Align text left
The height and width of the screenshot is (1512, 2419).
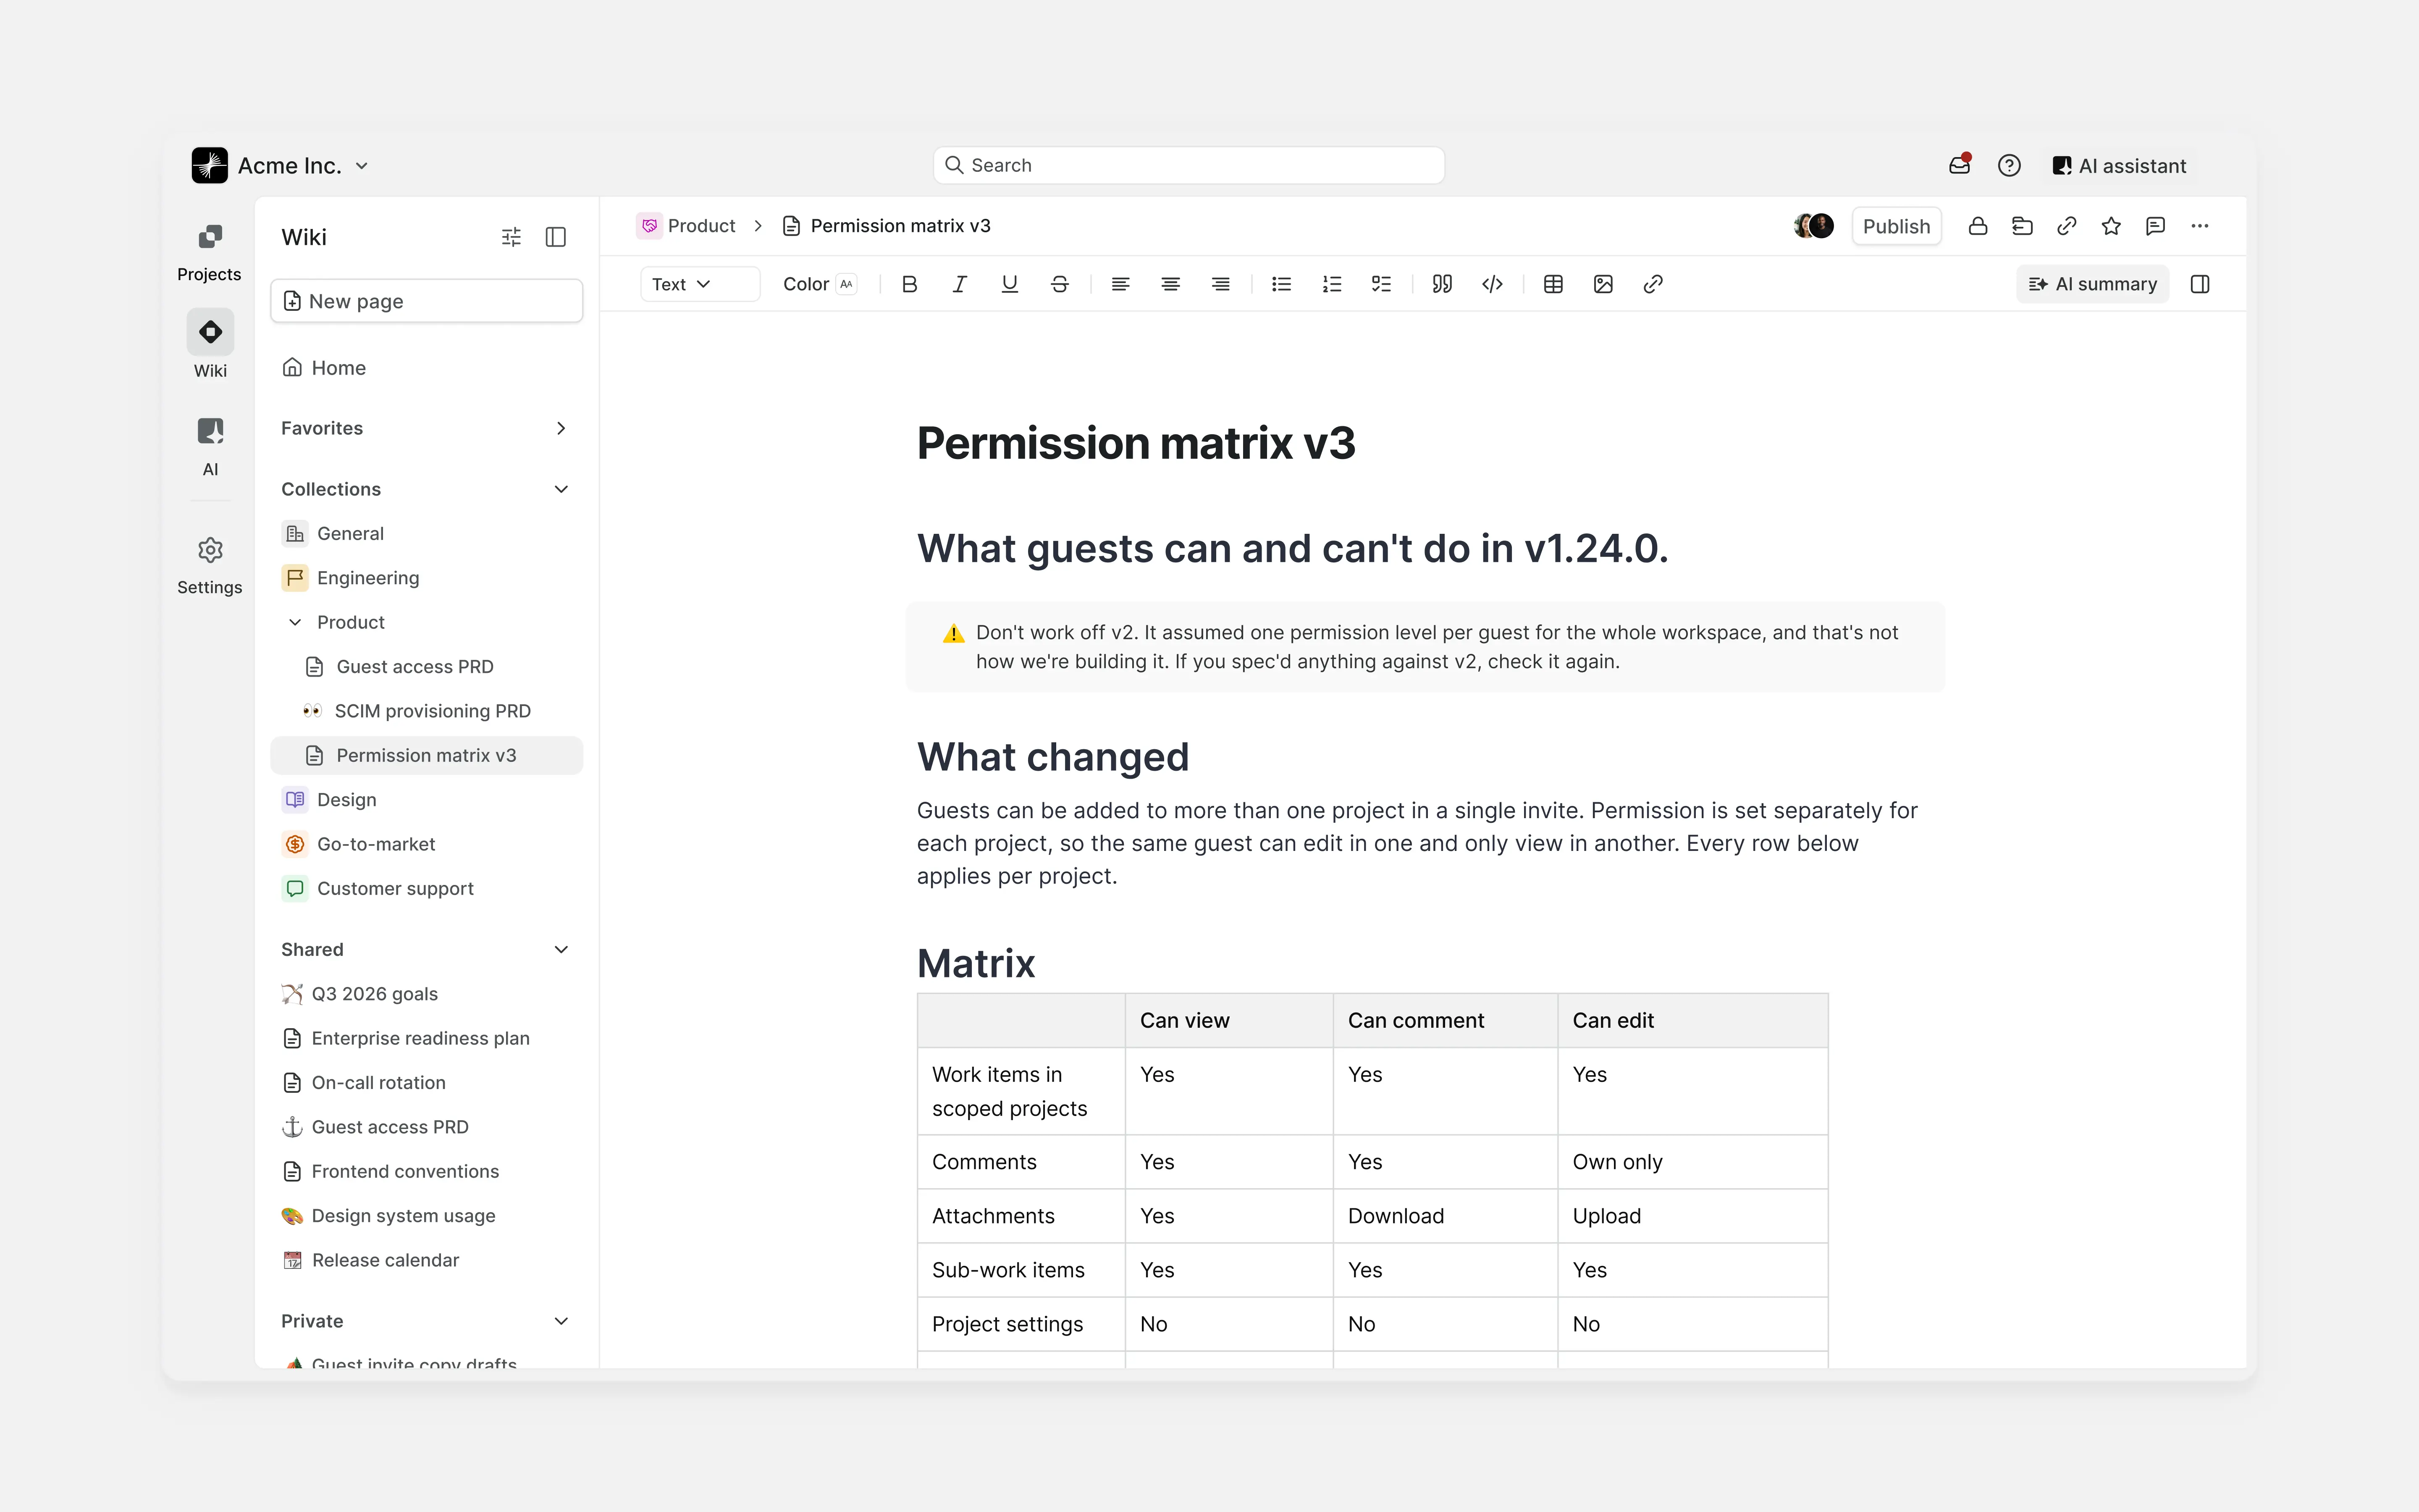(1120, 284)
